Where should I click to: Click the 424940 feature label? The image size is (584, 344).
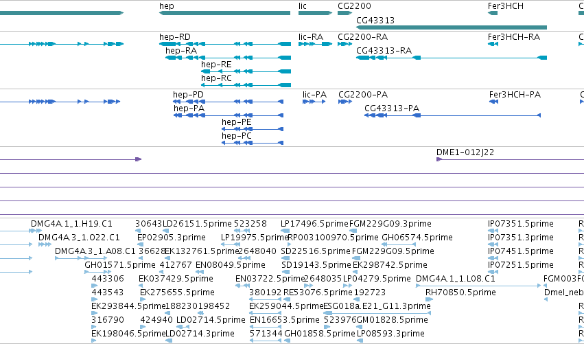pyautogui.click(x=156, y=320)
